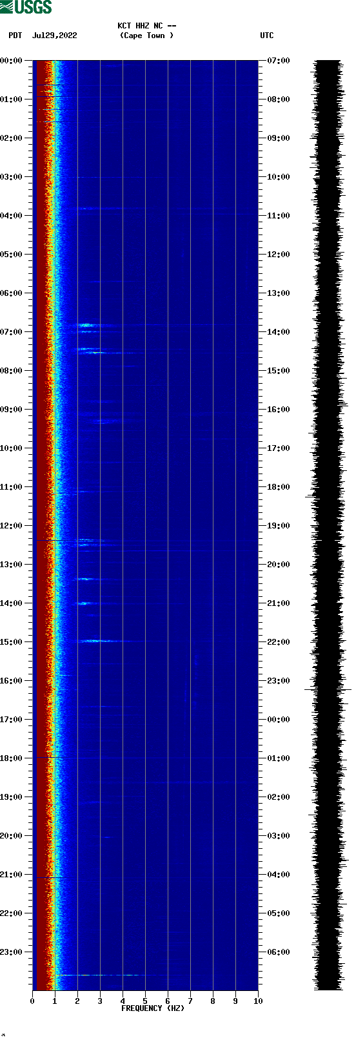Image resolution: width=356 pixels, height=1042 pixels.
Task: Click the 00:00 PDT time label
Action: (12, 61)
